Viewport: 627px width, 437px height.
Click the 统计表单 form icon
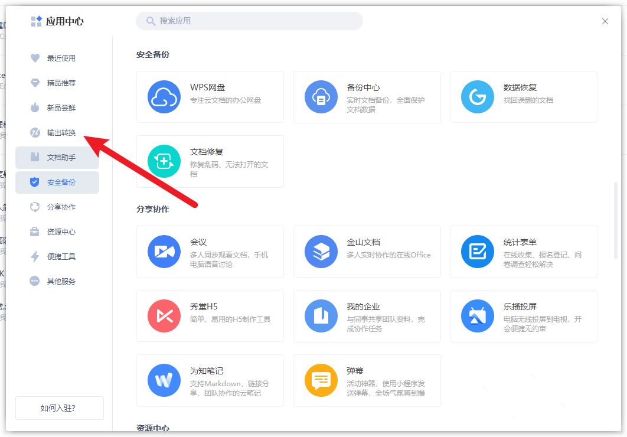point(478,252)
